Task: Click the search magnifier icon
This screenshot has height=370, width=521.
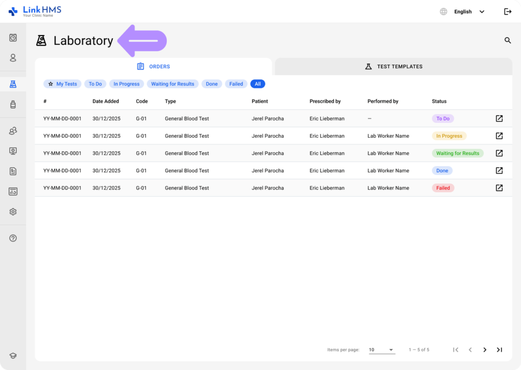Action: (x=507, y=41)
